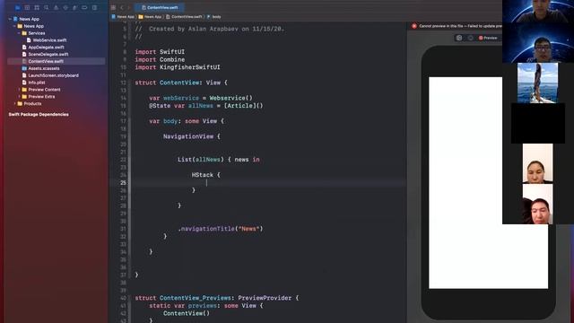The image size is (574, 323).
Task: Open the Issue navigator warning icon
Action: (x=56, y=7)
